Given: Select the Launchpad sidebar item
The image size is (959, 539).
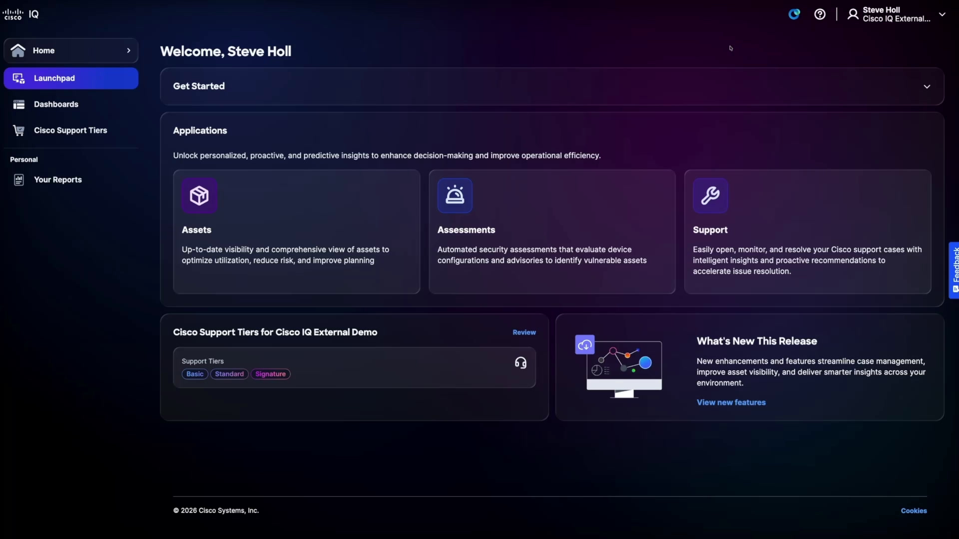Looking at the screenshot, I should tap(71, 78).
